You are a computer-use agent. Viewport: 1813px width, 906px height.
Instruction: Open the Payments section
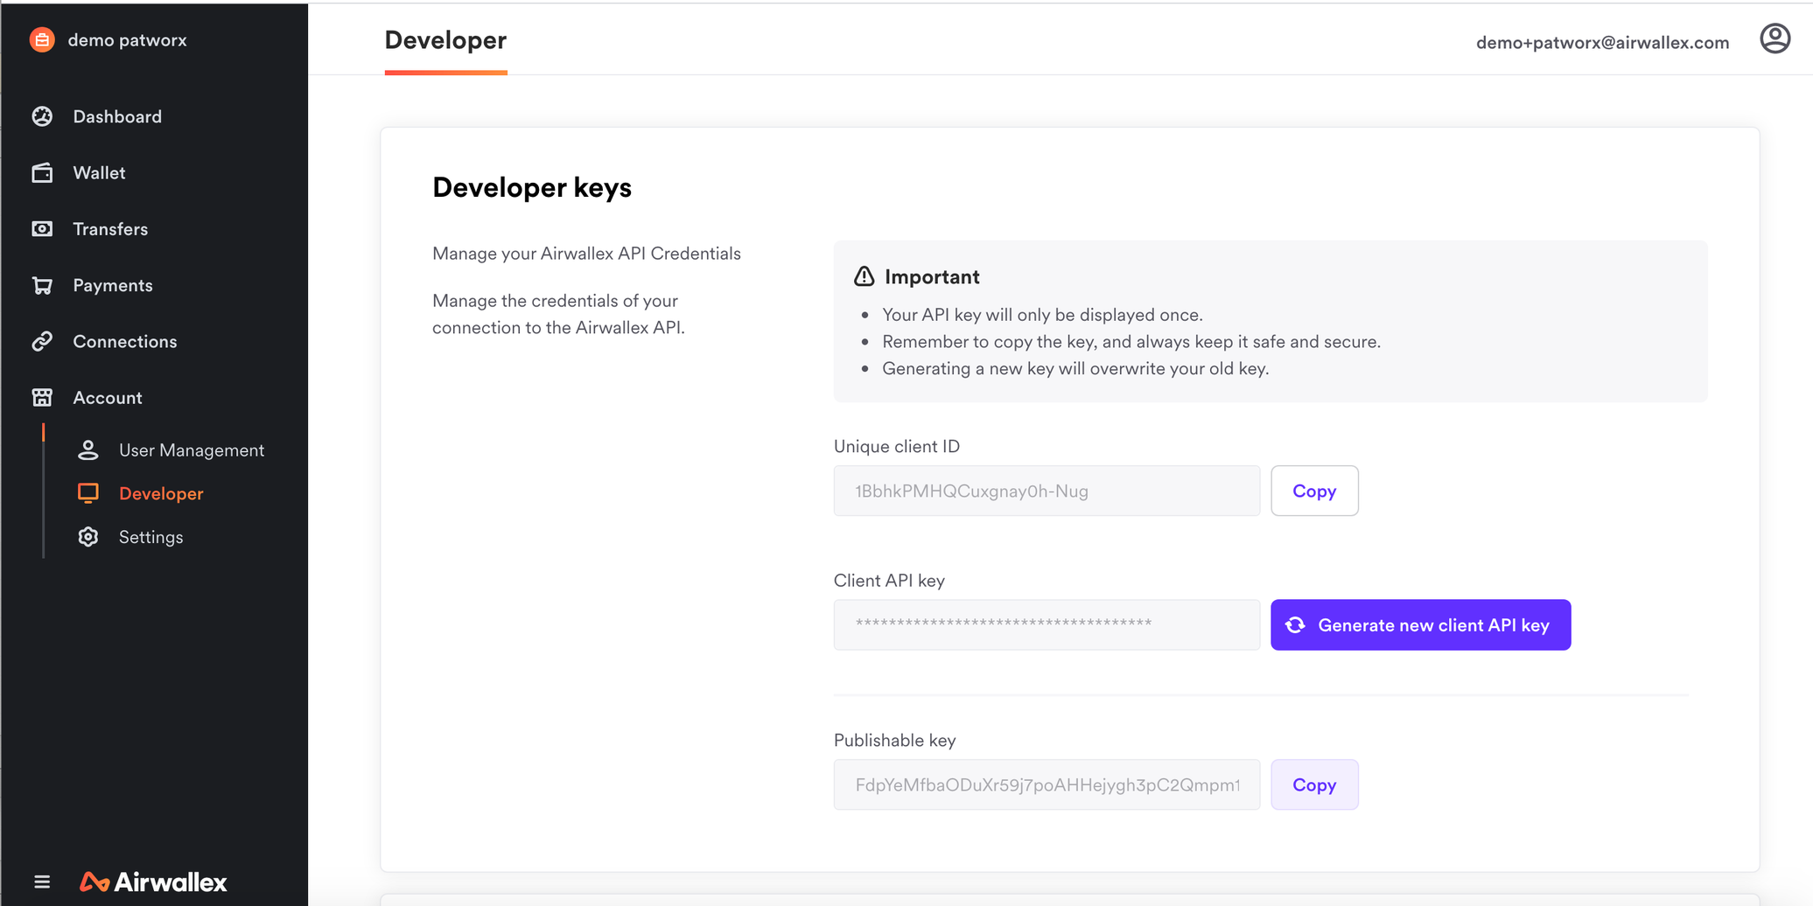click(113, 284)
